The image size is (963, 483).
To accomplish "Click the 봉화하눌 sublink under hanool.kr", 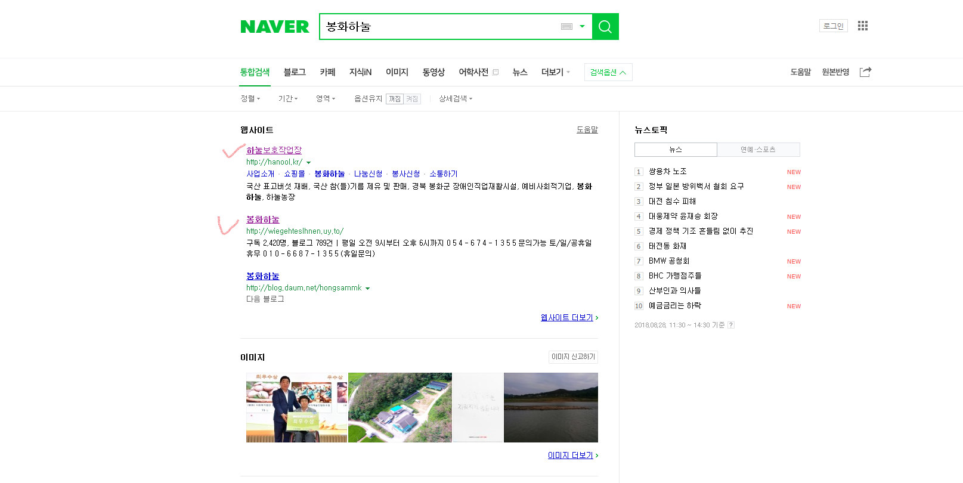I will point(329,174).
